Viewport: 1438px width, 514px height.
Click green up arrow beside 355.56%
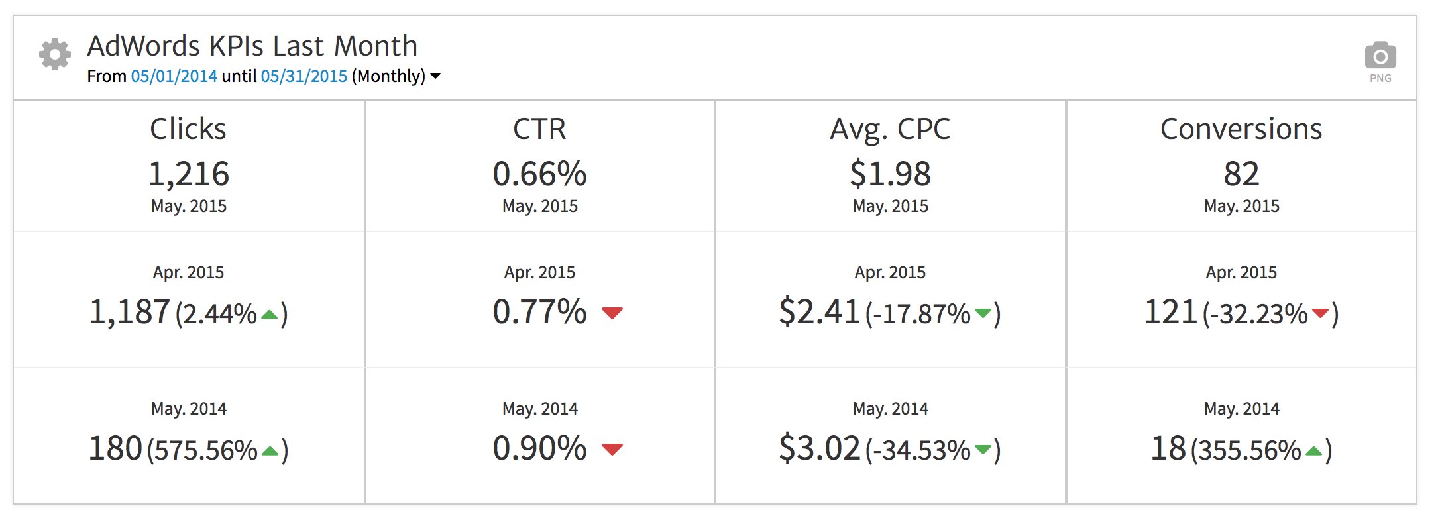(1313, 451)
